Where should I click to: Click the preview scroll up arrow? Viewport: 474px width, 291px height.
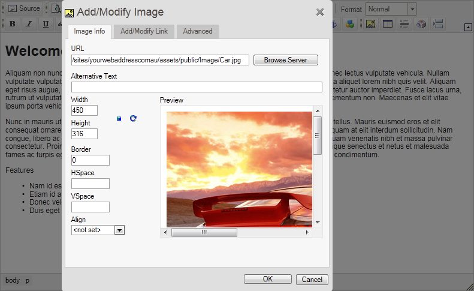click(318, 111)
